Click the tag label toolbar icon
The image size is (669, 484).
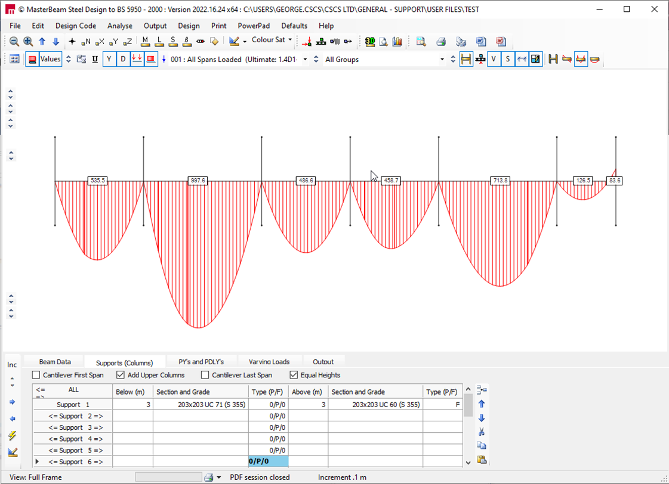point(214,41)
